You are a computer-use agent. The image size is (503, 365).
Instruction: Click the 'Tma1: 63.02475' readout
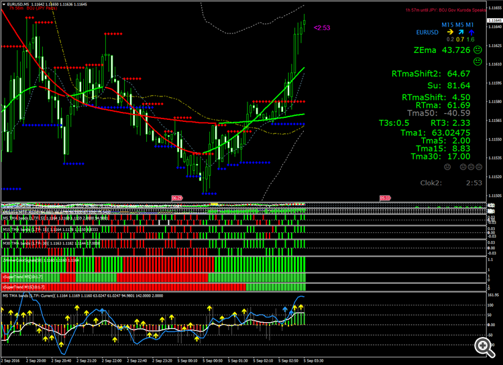(x=435, y=133)
